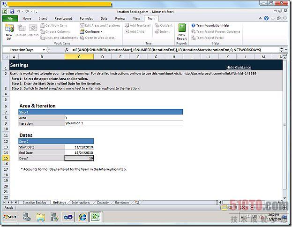Open Windows Explorer folder on taskbar
The width and height of the screenshot is (292, 227).
(40, 217)
